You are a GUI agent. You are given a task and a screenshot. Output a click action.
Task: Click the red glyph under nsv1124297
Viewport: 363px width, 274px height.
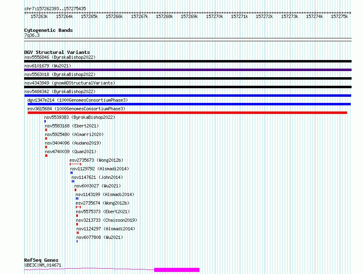77,233
